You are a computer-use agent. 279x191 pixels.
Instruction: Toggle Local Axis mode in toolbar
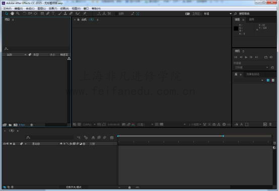click(x=99, y=14)
